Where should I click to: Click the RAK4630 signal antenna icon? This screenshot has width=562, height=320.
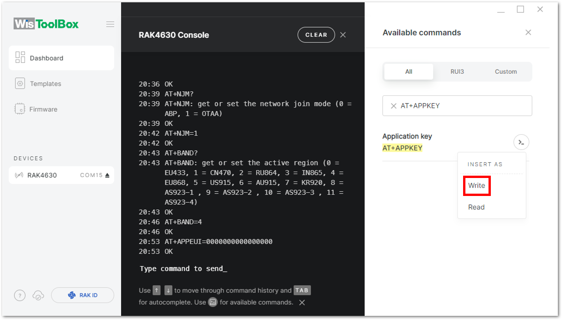click(x=19, y=175)
